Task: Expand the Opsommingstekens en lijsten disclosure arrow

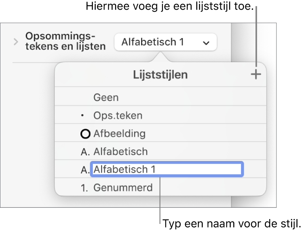Action: [x=16, y=42]
